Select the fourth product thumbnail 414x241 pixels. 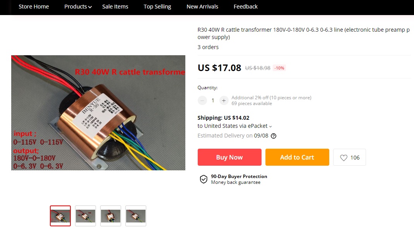pos(136,216)
